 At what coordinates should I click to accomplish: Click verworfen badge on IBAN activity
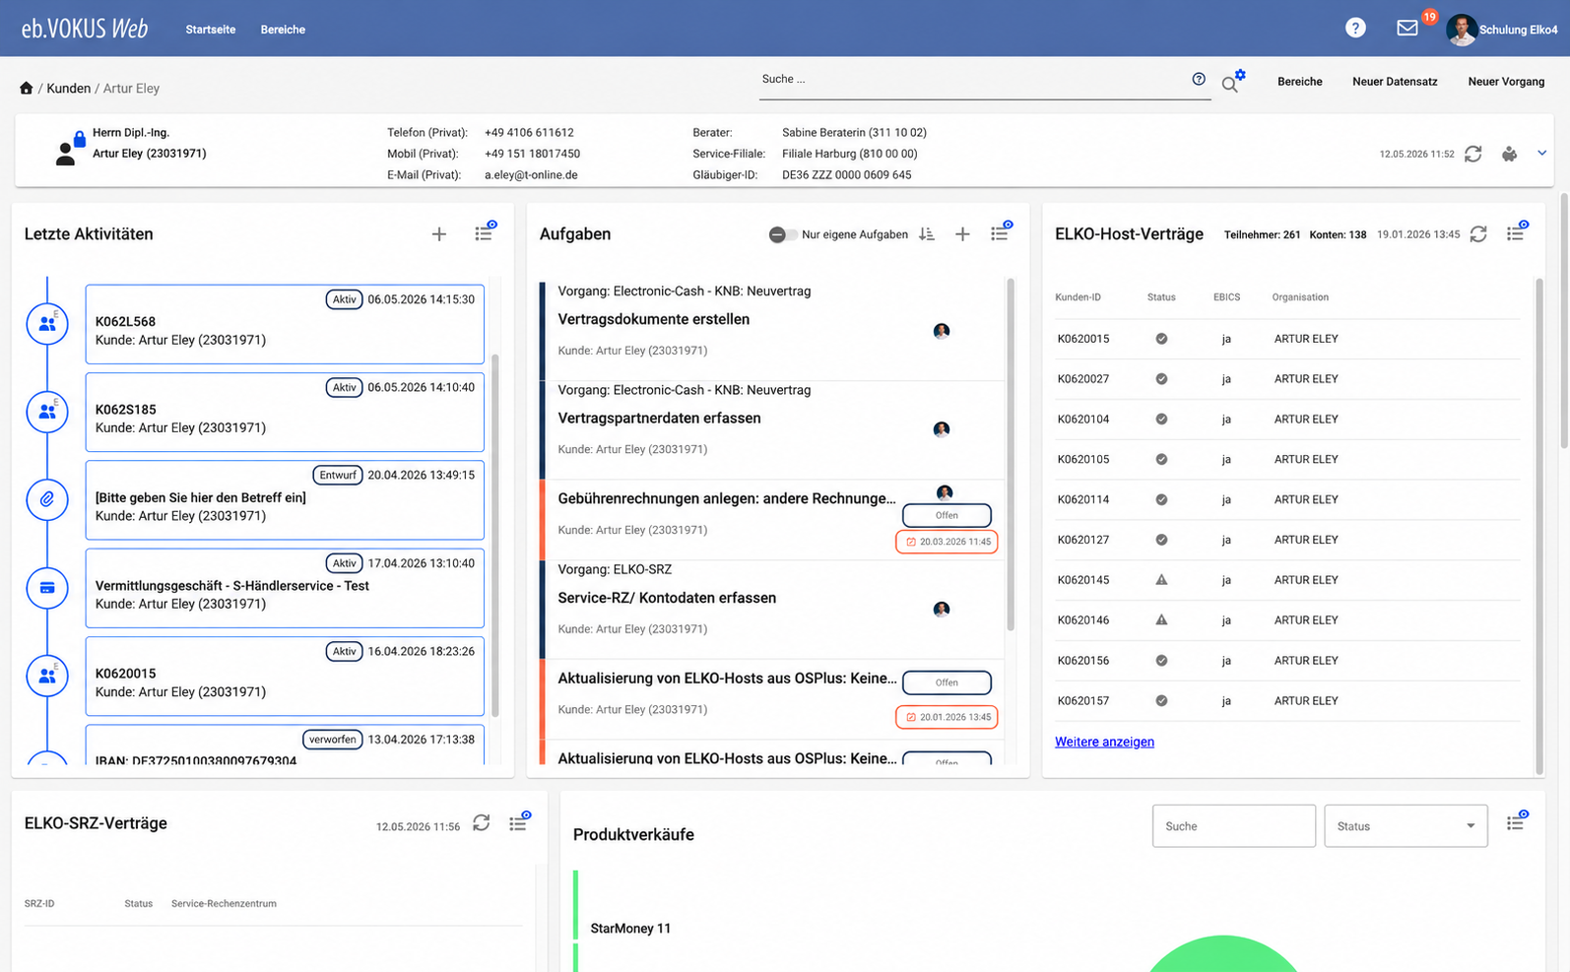tap(332, 740)
